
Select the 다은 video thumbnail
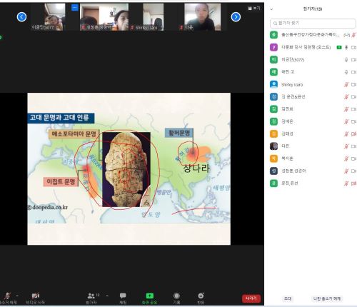[202, 17]
